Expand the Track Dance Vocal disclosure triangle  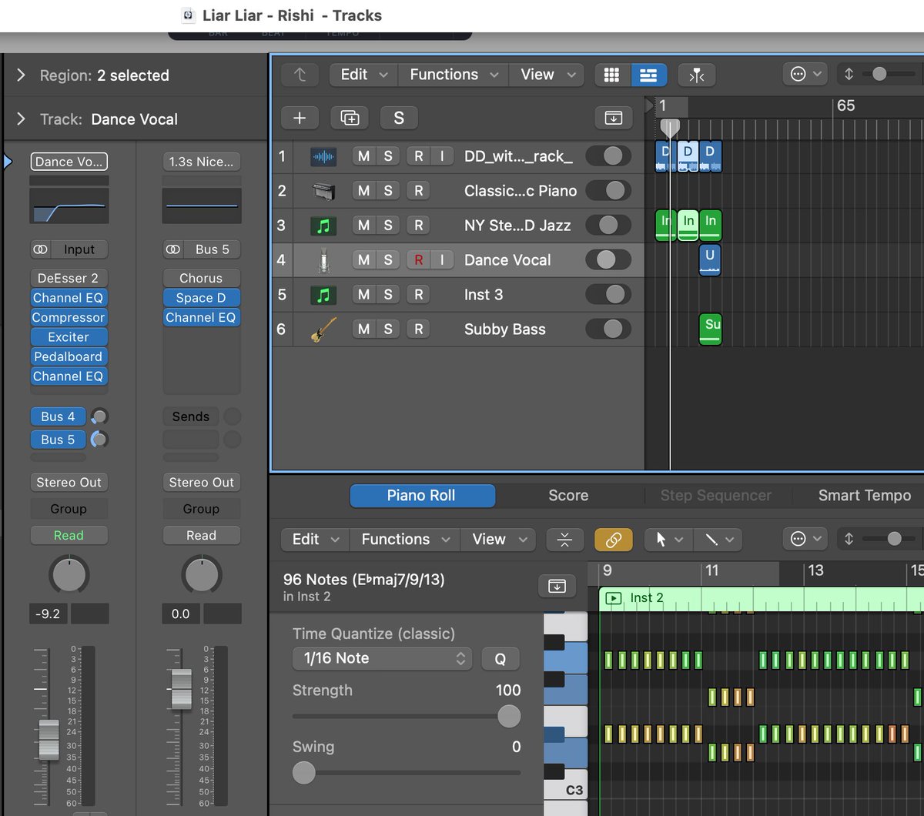22,119
